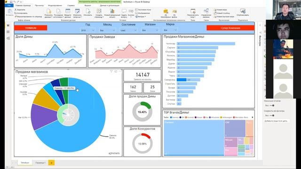Screen dimensions: 301x169
Task: Click the filter icon on pie chart header
Action: pyautogui.click(x=111, y=71)
